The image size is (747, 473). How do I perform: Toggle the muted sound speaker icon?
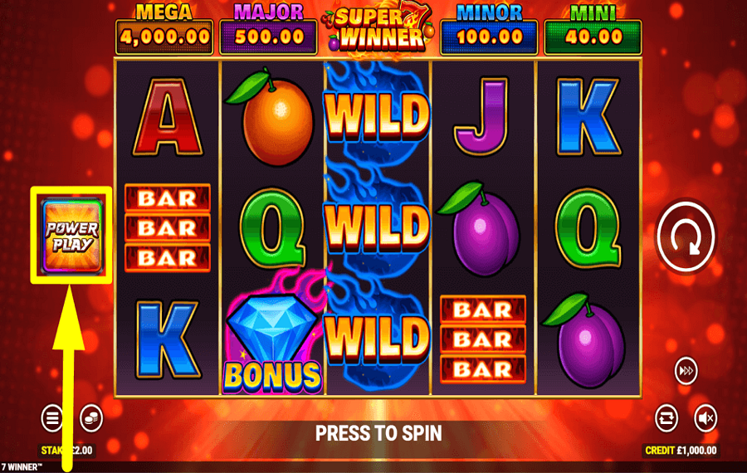pos(705,418)
